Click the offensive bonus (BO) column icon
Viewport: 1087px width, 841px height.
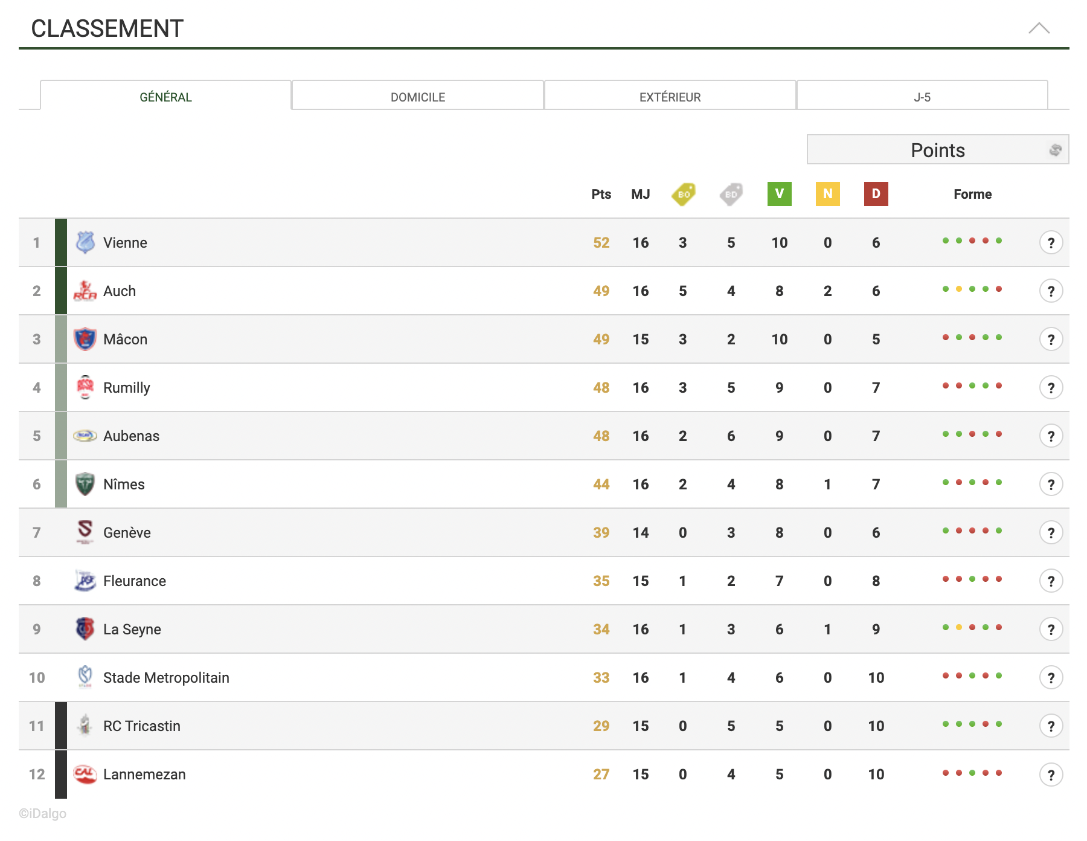pyautogui.click(x=683, y=194)
